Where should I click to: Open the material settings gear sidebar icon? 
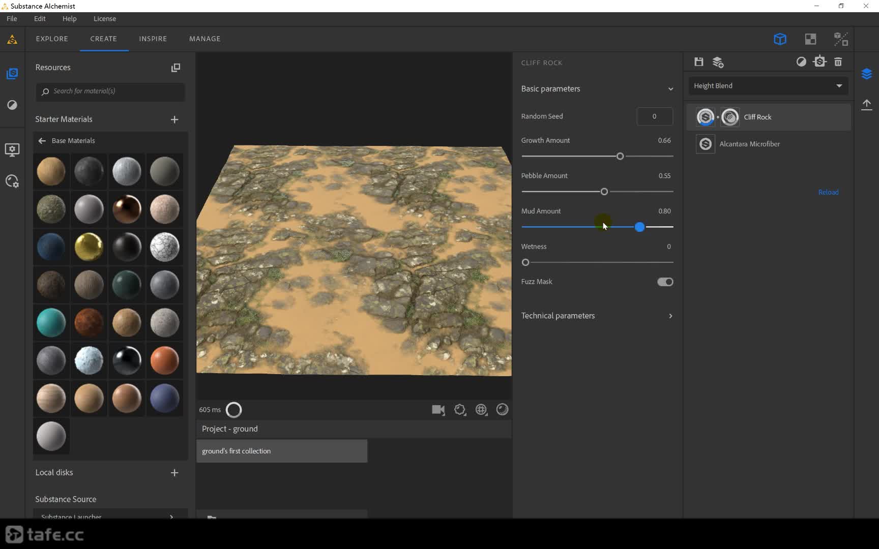[12, 181]
